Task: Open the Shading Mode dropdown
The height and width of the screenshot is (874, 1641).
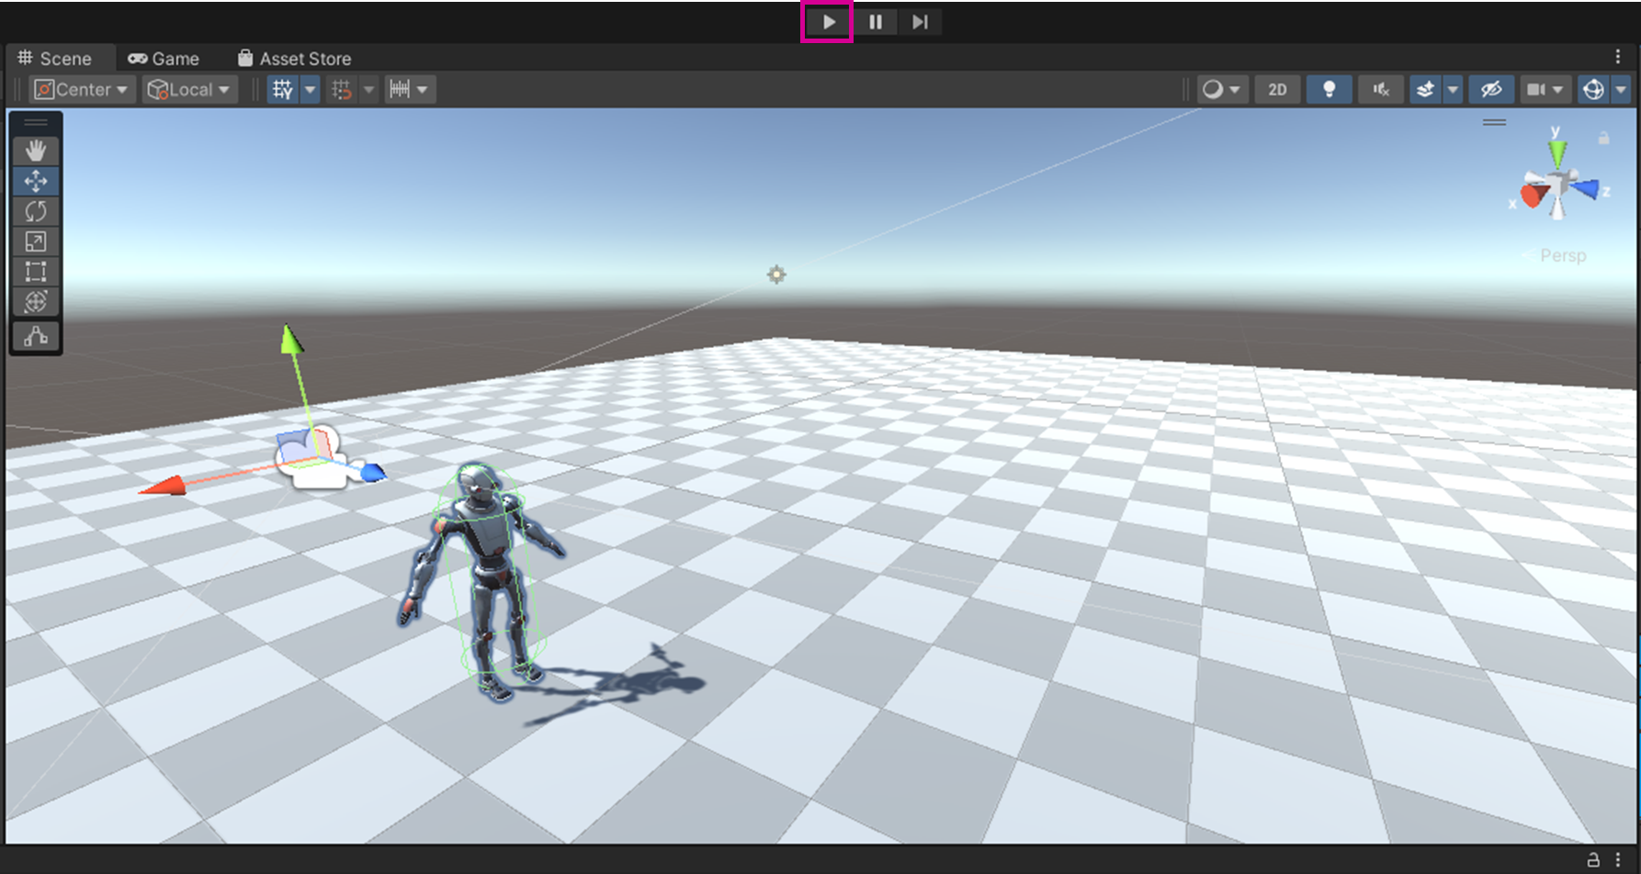Action: coord(1222,89)
